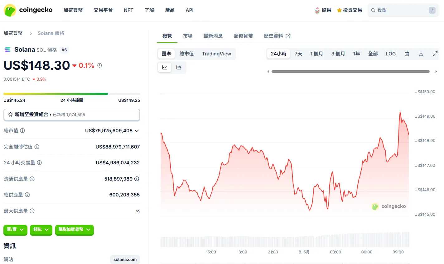
Task: Expand market cap value chevron
Action: [x=137, y=131]
